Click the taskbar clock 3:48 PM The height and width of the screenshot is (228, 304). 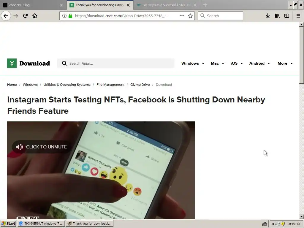tap(294, 224)
